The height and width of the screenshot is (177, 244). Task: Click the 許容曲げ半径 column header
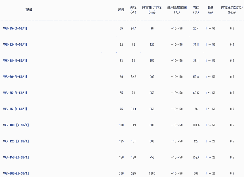point(152,8)
